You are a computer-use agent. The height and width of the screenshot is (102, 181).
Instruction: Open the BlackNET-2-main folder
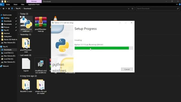coord(26,85)
